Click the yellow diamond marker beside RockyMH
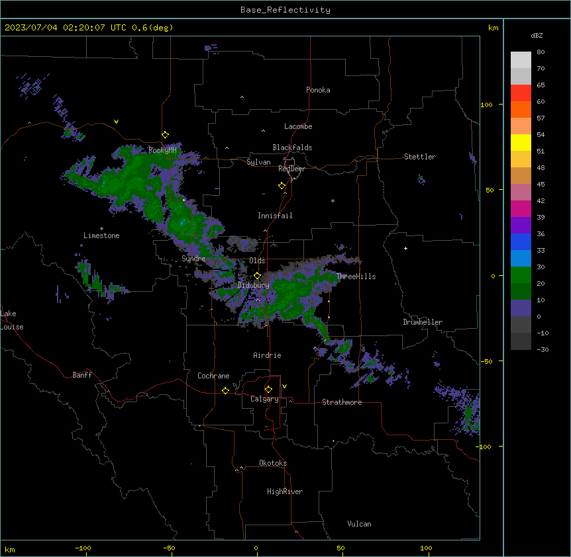 tap(166, 135)
